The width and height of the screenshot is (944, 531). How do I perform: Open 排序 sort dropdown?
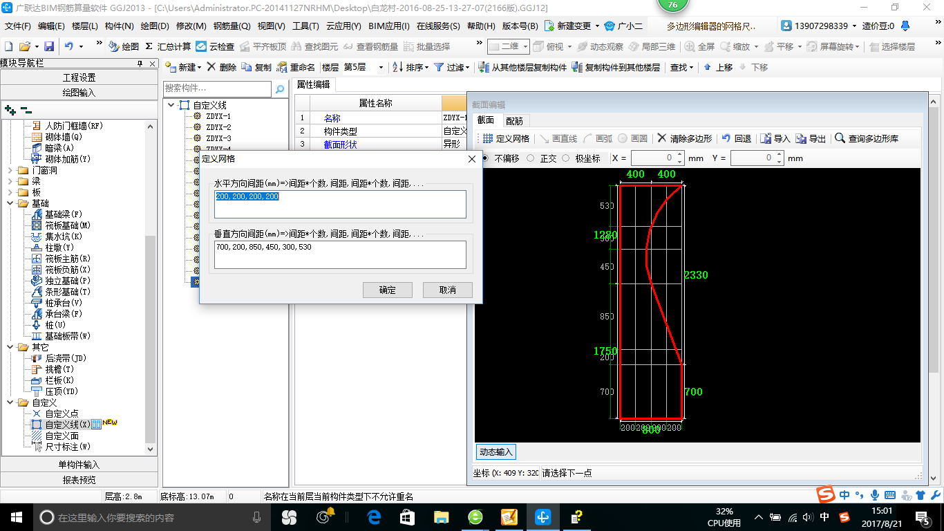(x=410, y=67)
